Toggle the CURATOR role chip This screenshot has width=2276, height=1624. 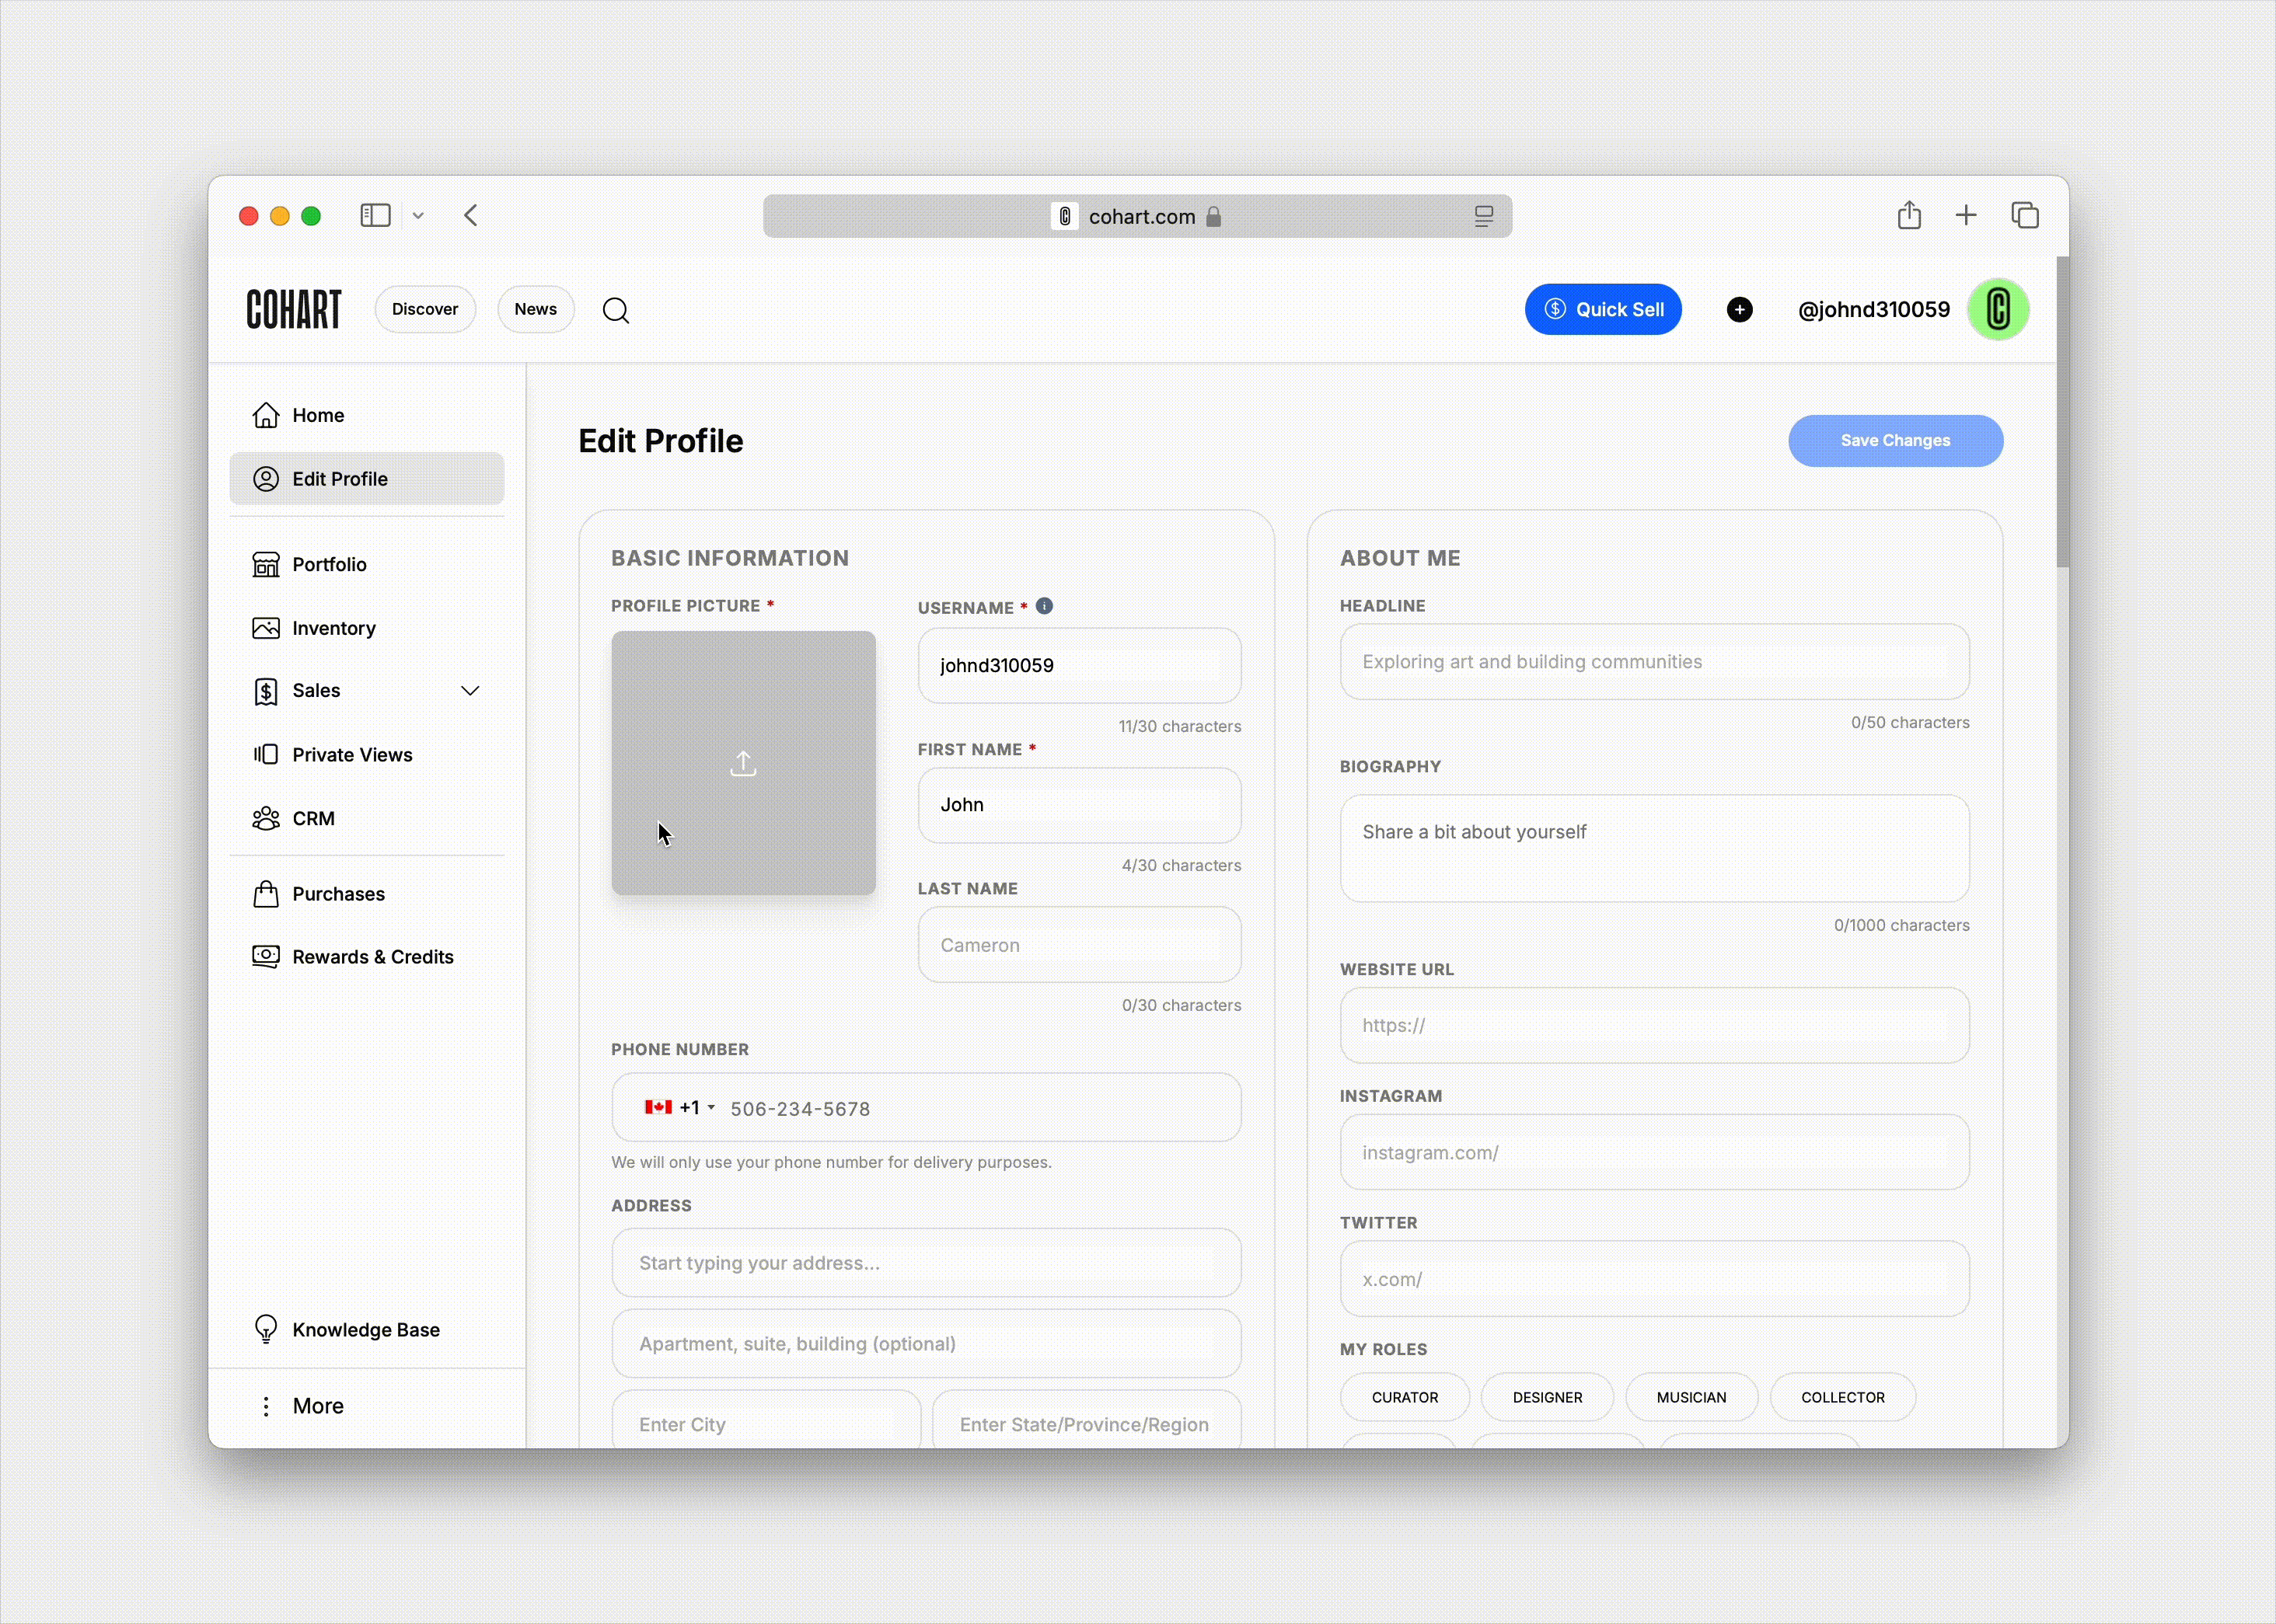click(x=1405, y=1397)
